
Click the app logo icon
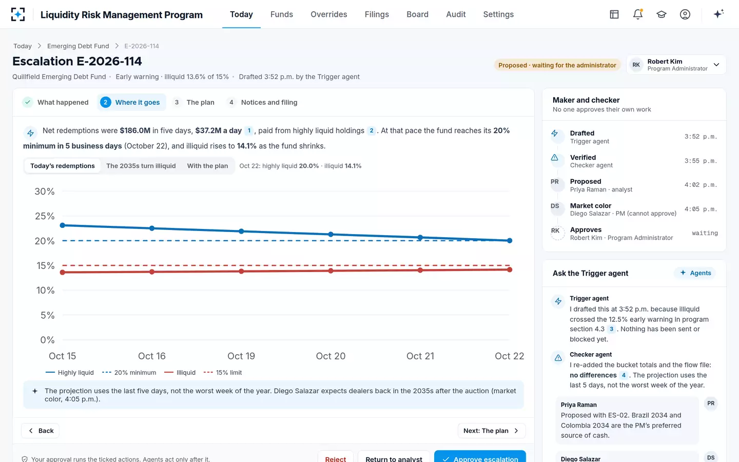point(18,14)
